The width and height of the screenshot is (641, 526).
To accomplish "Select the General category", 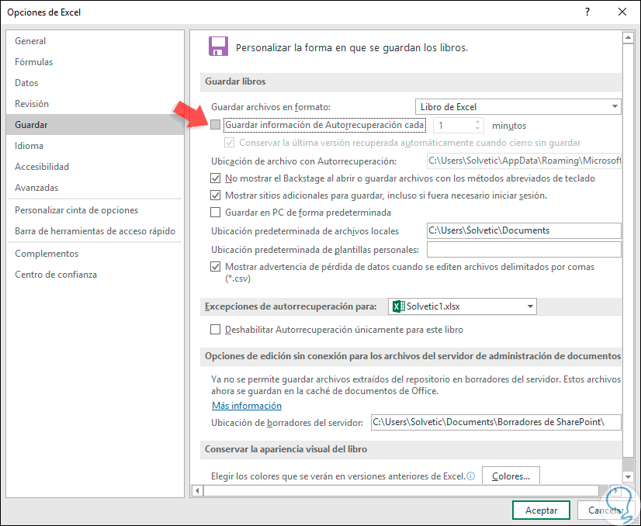I will click(x=95, y=41).
